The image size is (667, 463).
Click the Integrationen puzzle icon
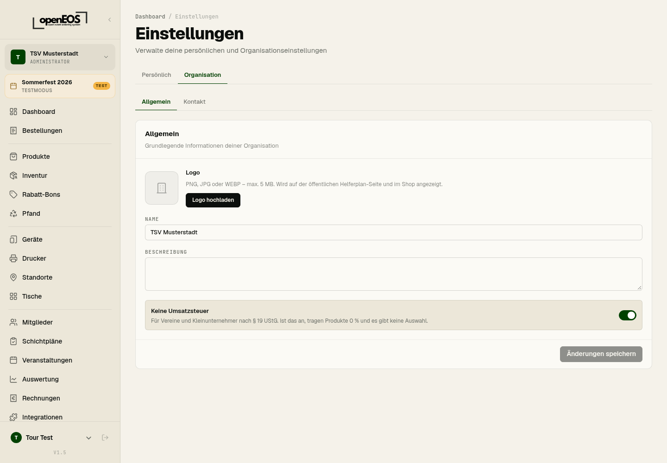pos(13,417)
